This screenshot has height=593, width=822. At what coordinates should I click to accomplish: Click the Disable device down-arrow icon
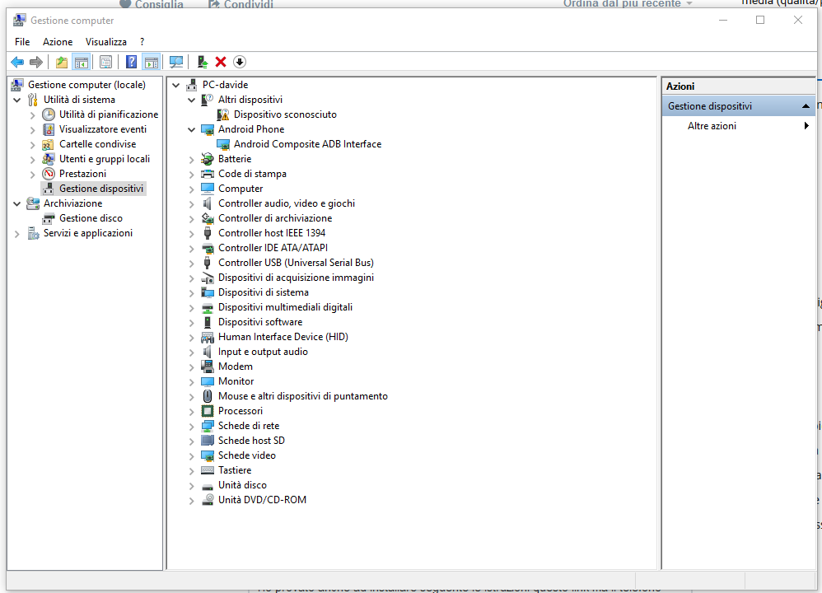coord(240,62)
